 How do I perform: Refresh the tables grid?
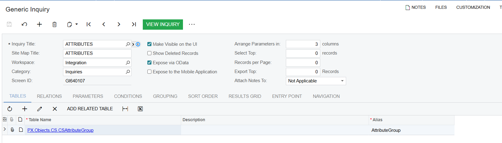pyautogui.click(x=10, y=109)
